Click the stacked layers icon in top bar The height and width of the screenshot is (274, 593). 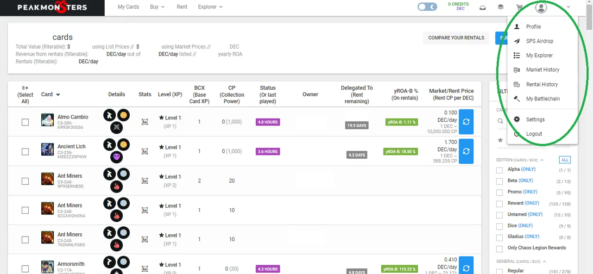(x=501, y=7)
